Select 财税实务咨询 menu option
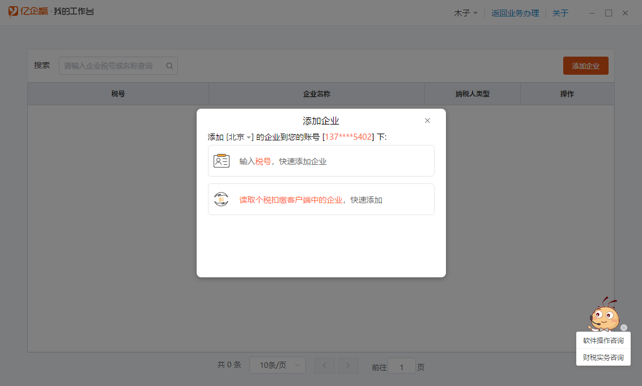This screenshot has width=642, height=386. [x=603, y=358]
